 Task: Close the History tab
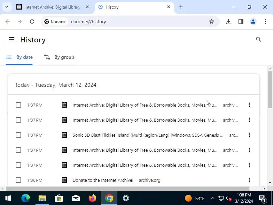[168, 7]
